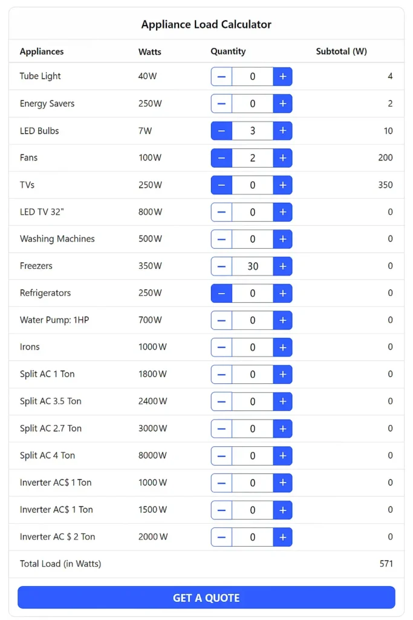Image resolution: width=413 pixels, height=620 pixels.
Task: Increment the Split AC 2.7 Ton quantity
Action: [x=282, y=428]
